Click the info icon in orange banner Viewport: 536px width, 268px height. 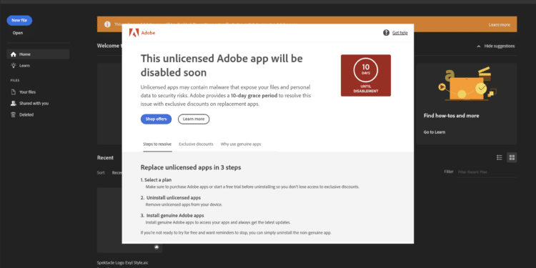click(107, 24)
